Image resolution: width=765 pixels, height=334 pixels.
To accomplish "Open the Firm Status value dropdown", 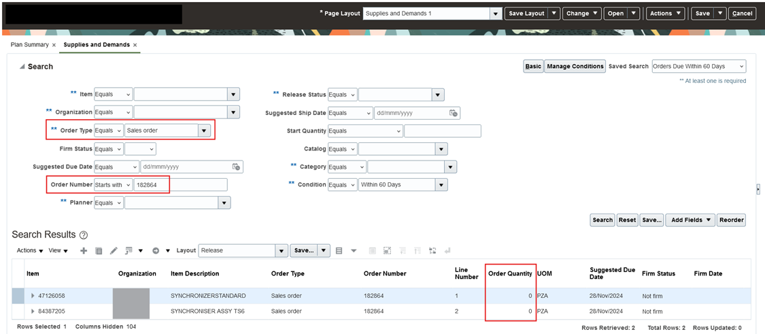I will click(x=141, y=149).
